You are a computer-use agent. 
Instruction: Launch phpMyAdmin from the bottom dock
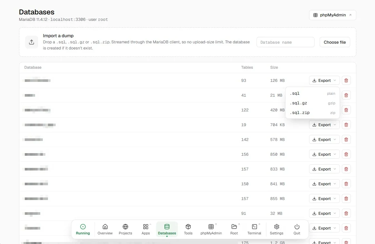pos(211,229)
